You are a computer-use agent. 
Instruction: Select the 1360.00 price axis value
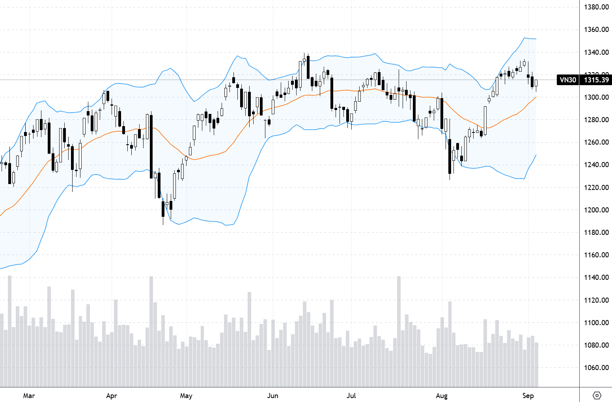(596, 30)
